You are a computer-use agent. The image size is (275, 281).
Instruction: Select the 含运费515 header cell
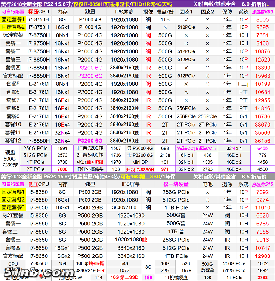point(262,184)
